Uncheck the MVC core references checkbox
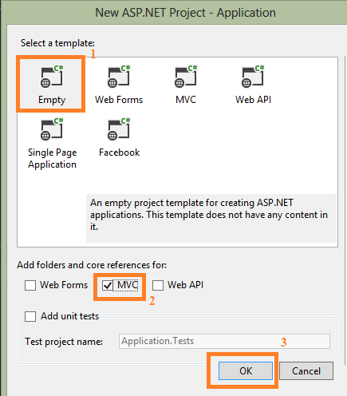This screenshot has height=396, width=347. tap(108, 286)
